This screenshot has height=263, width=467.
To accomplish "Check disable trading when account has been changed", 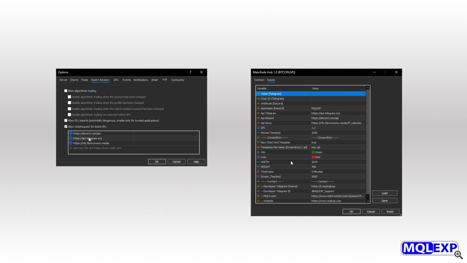I will point(69,97).
